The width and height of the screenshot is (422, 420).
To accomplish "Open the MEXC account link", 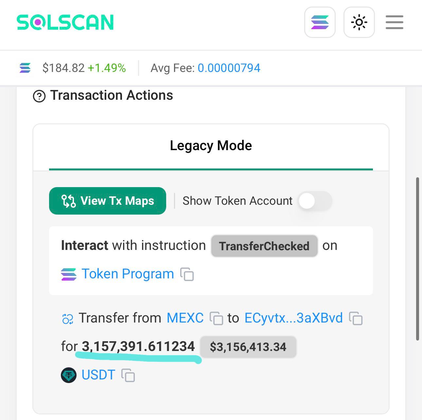I will (185, 318).
